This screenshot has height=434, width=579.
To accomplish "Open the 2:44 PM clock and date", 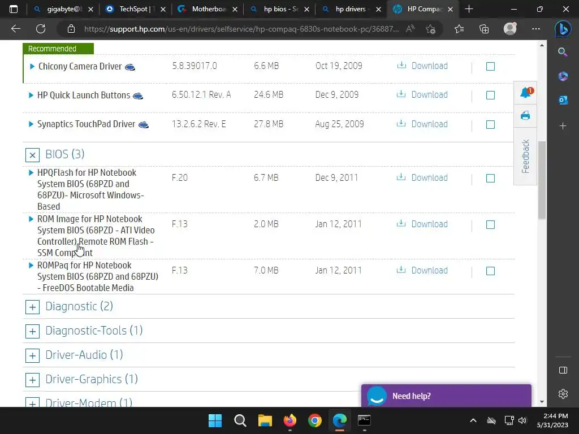I will click(552, 420).
